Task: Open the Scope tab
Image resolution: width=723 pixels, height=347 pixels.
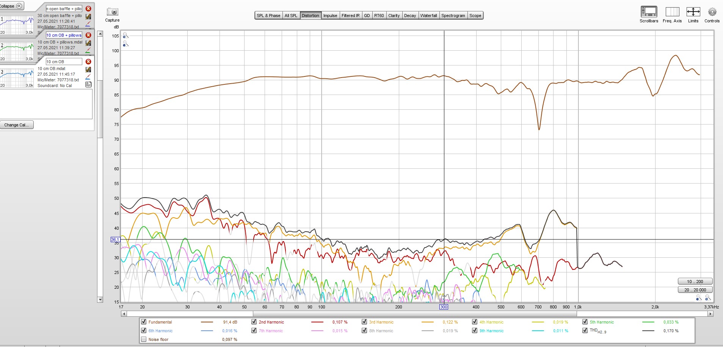Action: point(475,16)
